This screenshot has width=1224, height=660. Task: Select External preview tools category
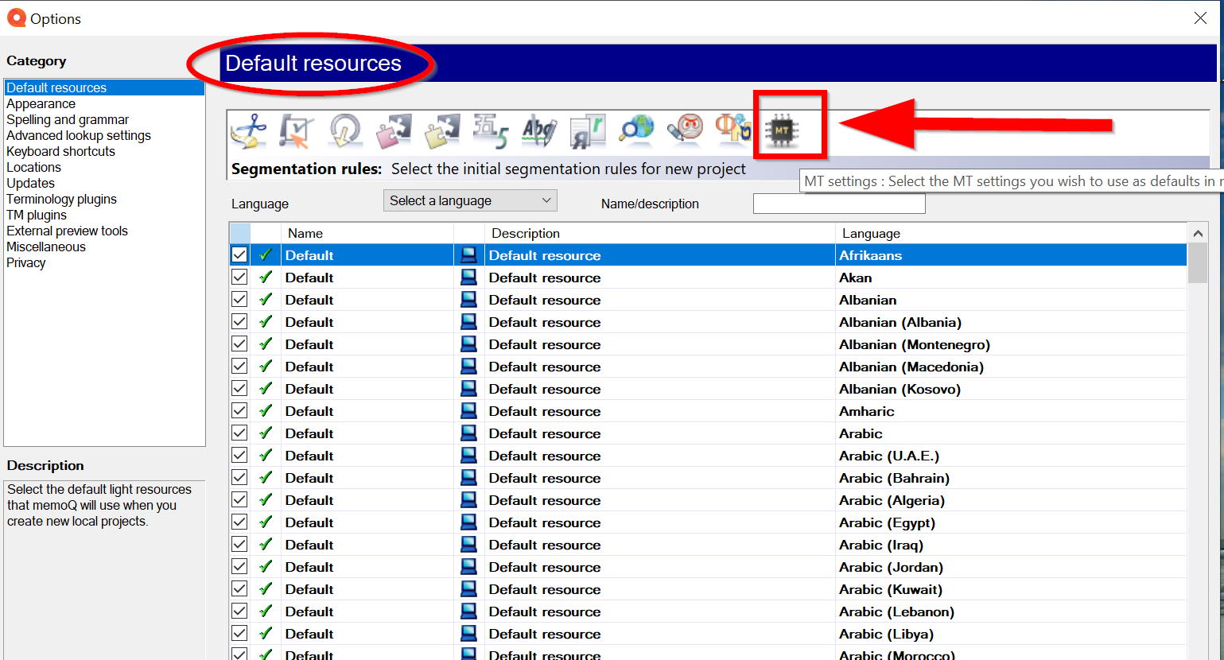click(x=67, y=231)
